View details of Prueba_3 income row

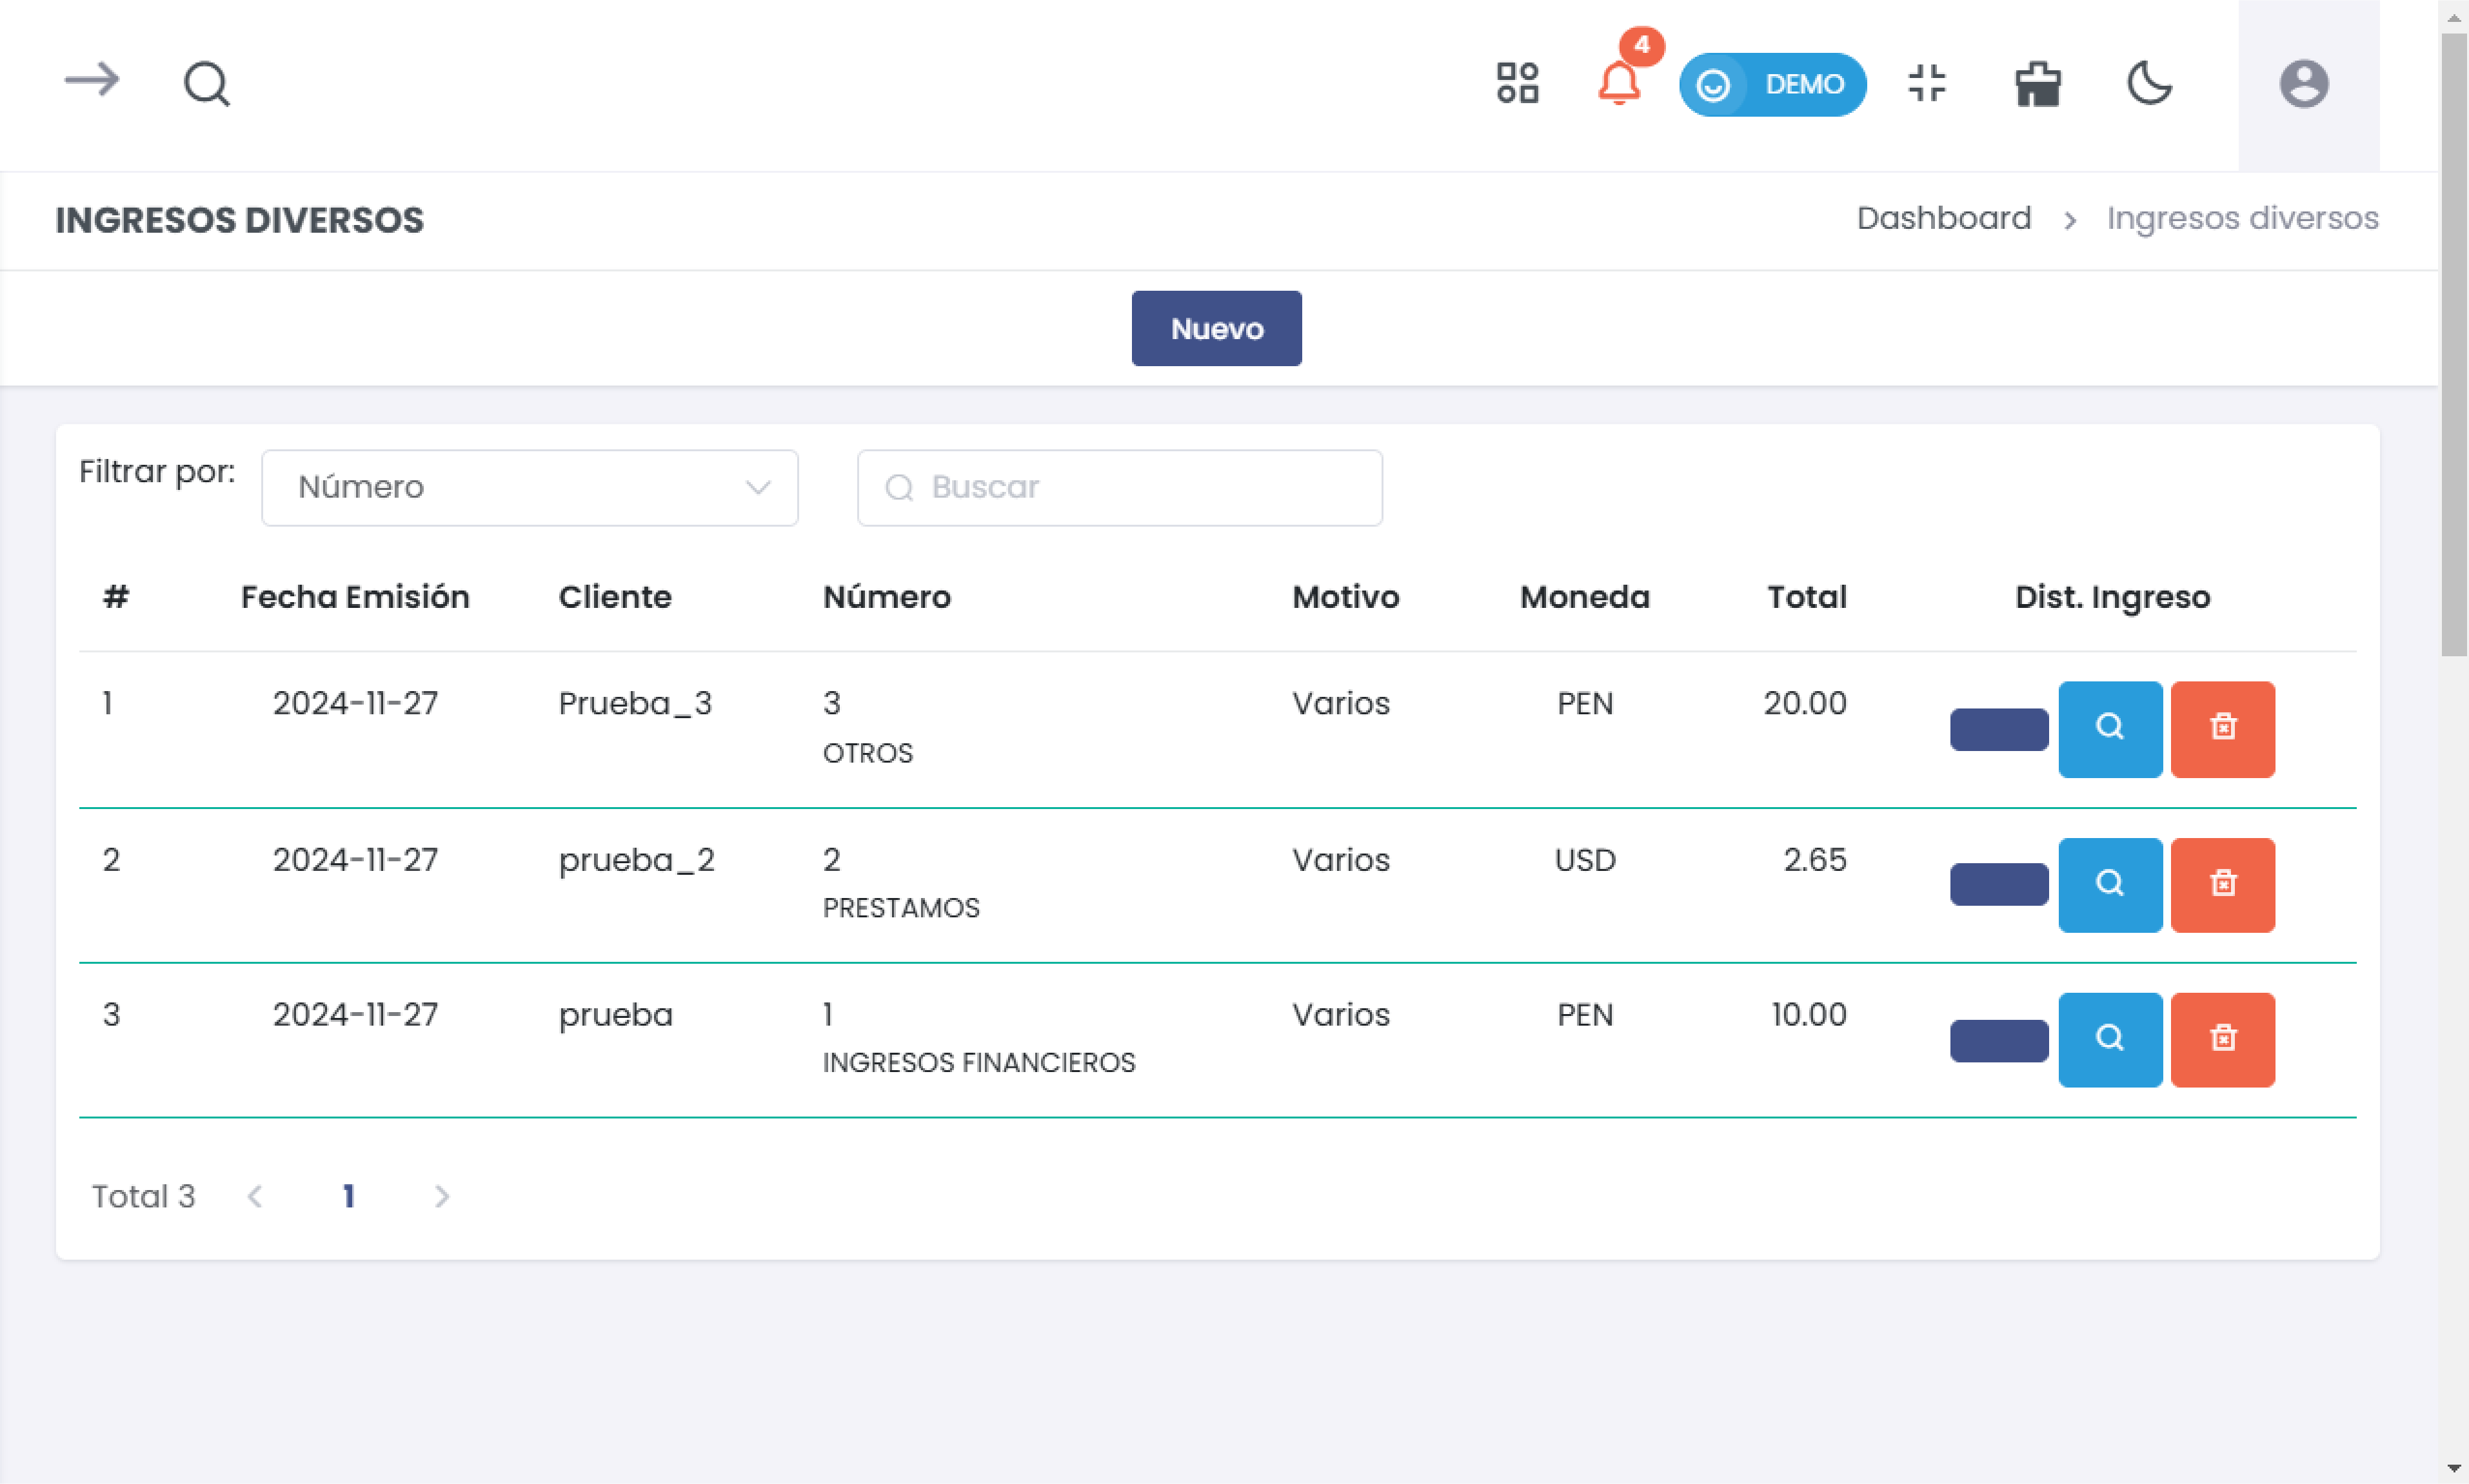2109,728
